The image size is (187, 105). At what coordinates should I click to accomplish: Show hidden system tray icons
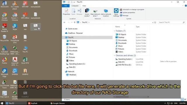tap(165, 103)
